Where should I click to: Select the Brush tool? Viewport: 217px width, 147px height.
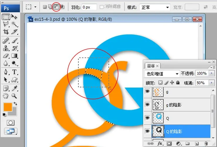14,41
